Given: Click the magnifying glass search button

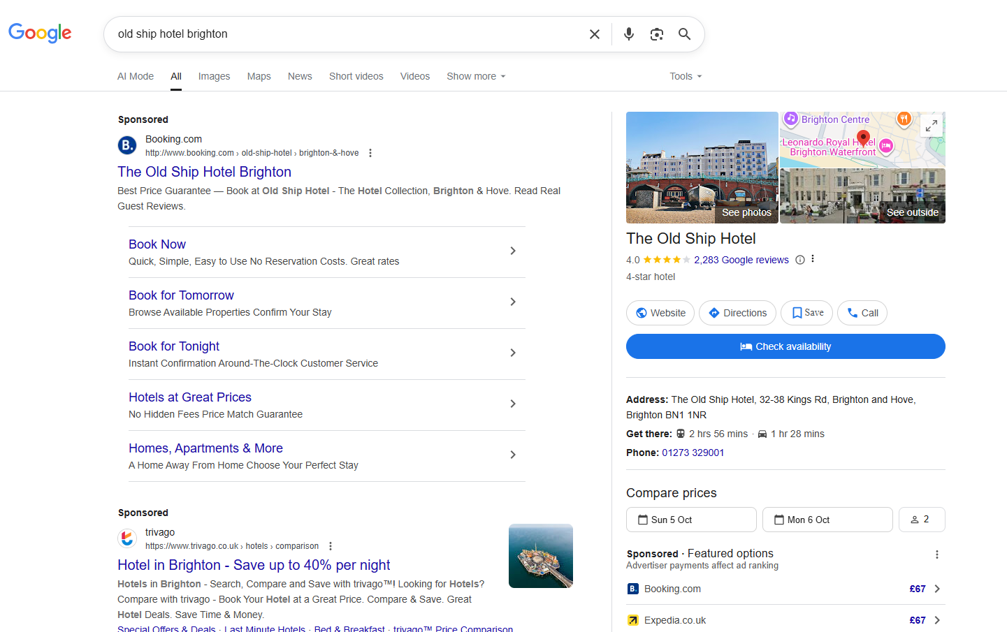Looking at the screenshot, I should click(684, 34).
